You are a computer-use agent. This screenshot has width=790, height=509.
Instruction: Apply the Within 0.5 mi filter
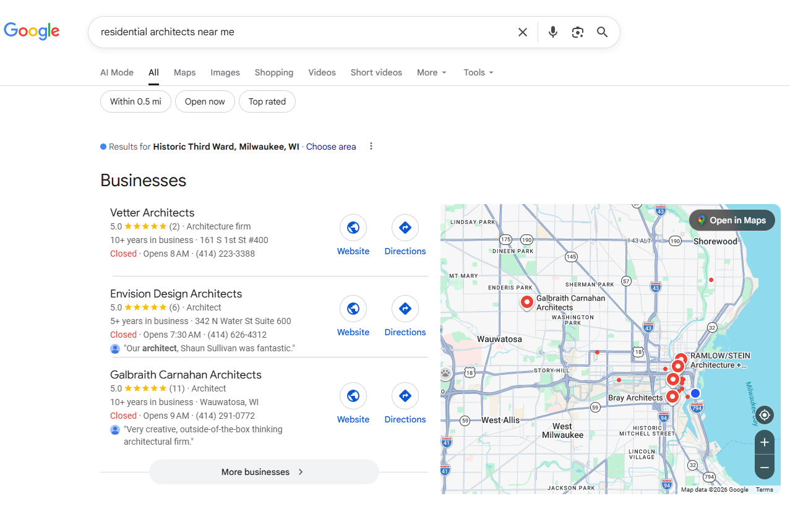(135, 101)
